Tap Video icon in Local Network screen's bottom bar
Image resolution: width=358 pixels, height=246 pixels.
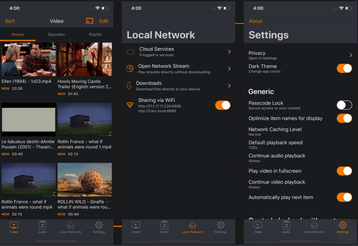coord(136,225)
